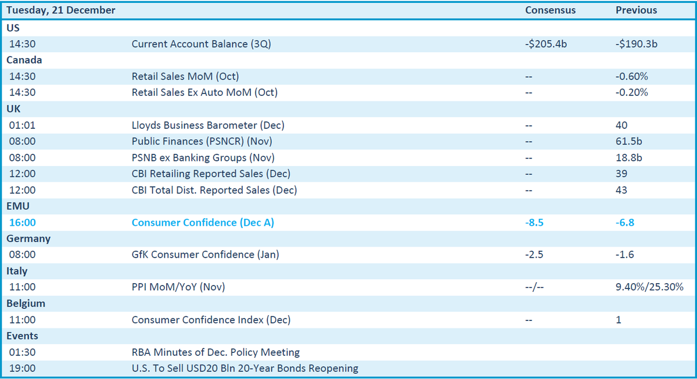Click 'Lloyds Business Barometer (Dec)' text
Viewport: 697px width, 379px height.
[x=208, y=125]
